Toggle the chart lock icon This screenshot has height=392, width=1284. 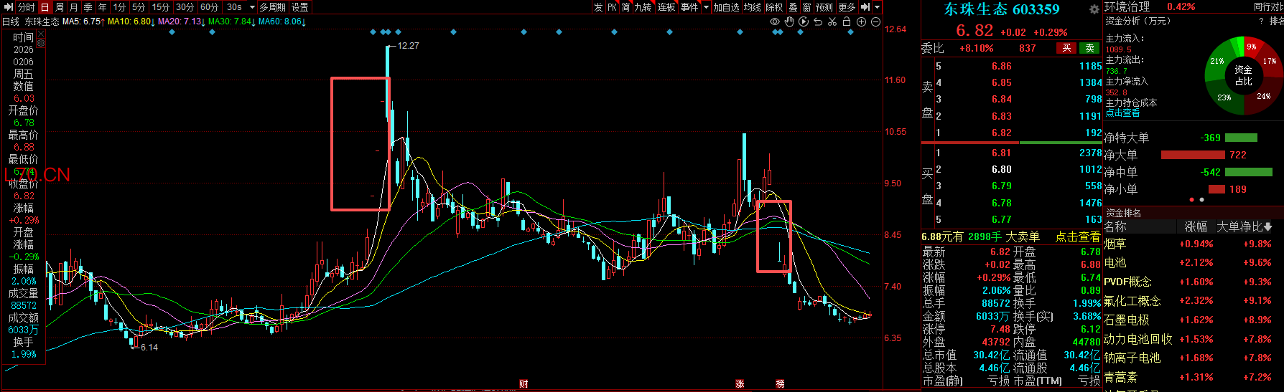coord(847,21)
